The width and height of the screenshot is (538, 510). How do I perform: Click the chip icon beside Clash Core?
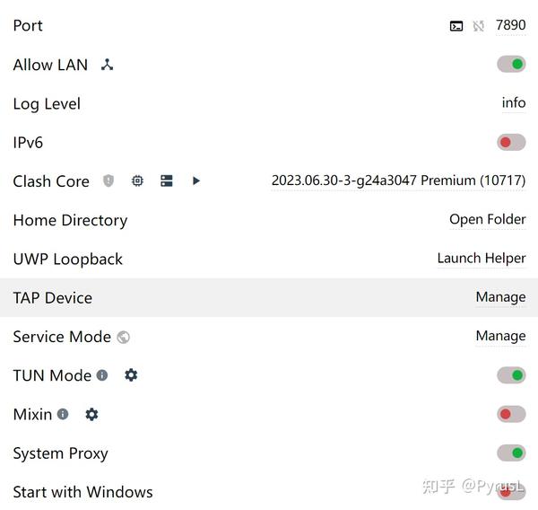[137, 180]
